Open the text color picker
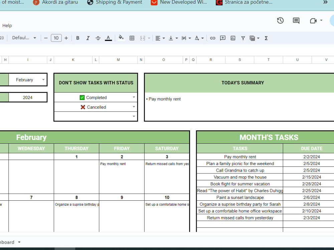The height and width of the screenshot is (250, 334). point(108,38)
